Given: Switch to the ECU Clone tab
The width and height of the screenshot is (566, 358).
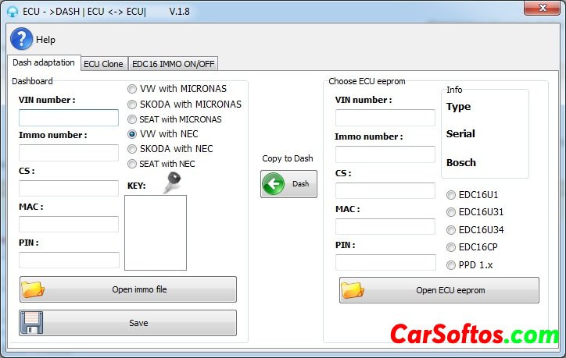Looking at the screenshot, I should click(103, 64).
